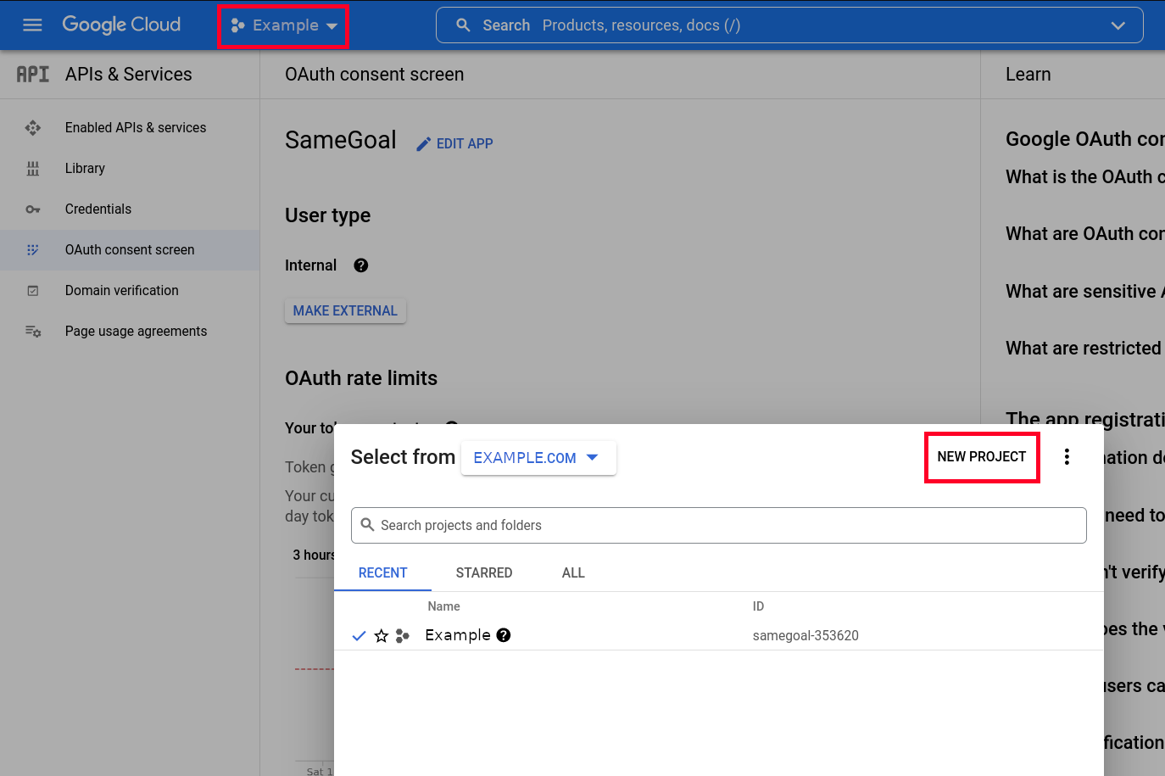
Task: Click the SameGoal app name heading
Action: (x=341, y=140)
